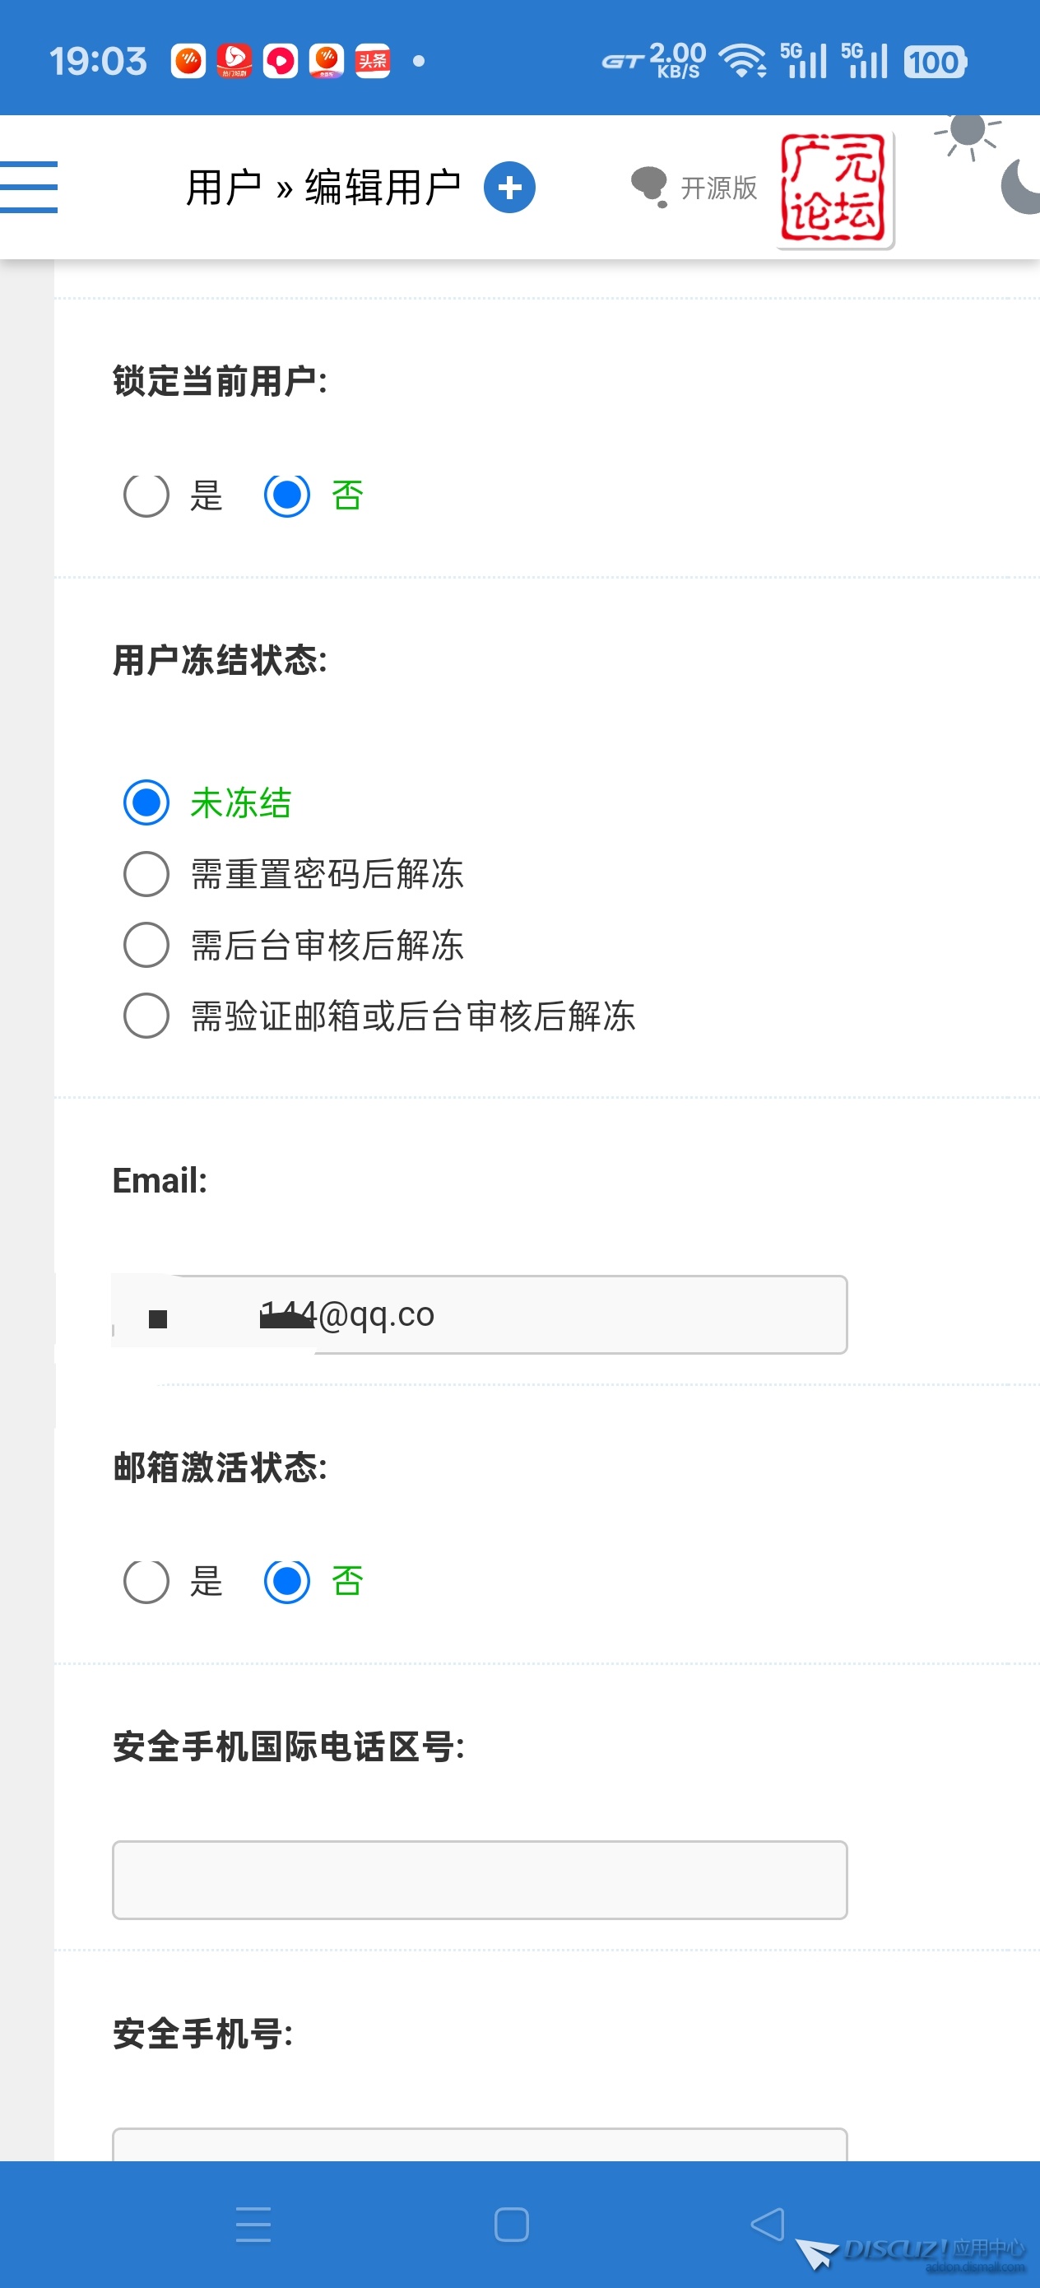Tap the Android back triangle button
This screenshot has width=1040, height=2288.
(768, 2224)
